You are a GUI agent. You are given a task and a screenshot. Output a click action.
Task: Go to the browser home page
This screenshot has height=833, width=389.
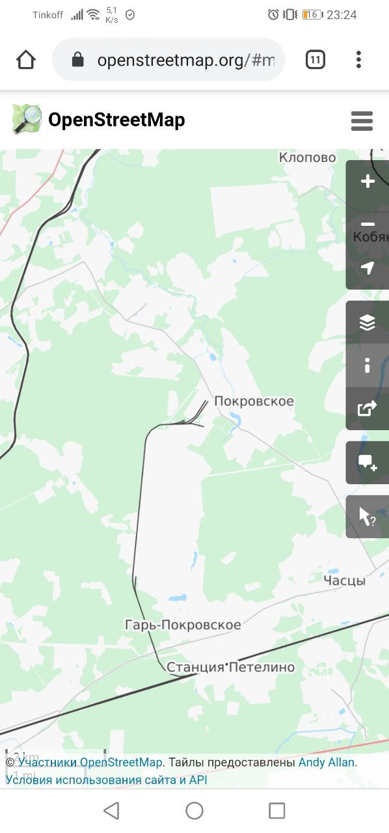pos(26,60)
